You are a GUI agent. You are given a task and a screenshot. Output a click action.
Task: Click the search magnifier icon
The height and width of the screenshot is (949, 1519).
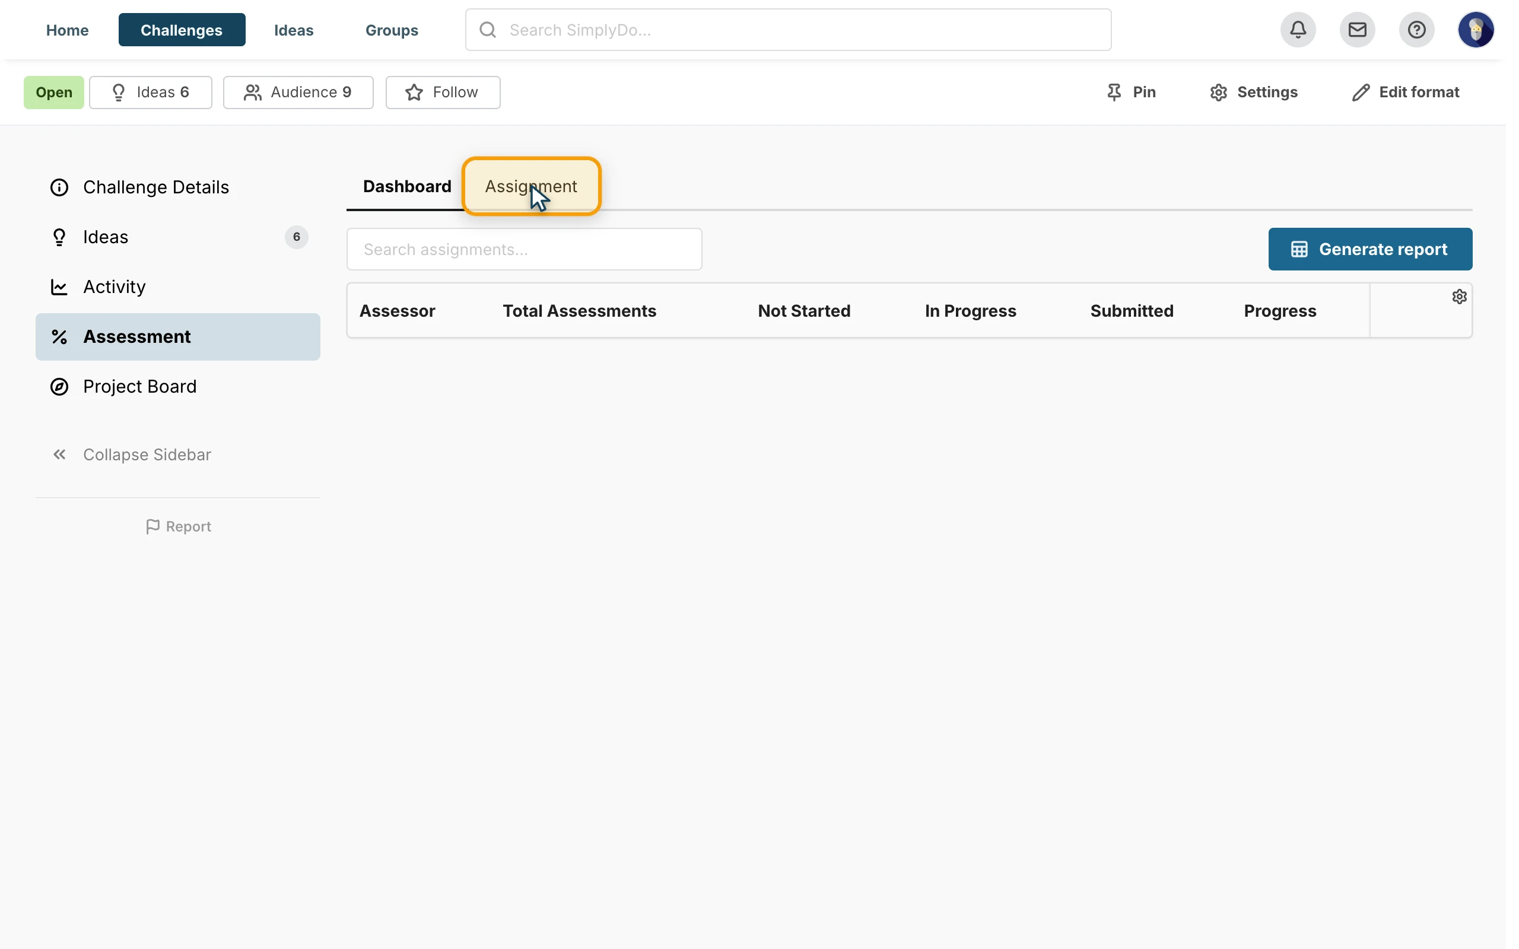click(x=488, y=30)
